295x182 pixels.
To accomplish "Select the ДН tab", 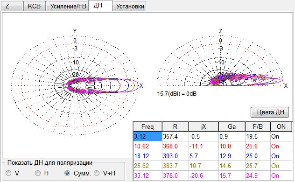I will (100, 6).
